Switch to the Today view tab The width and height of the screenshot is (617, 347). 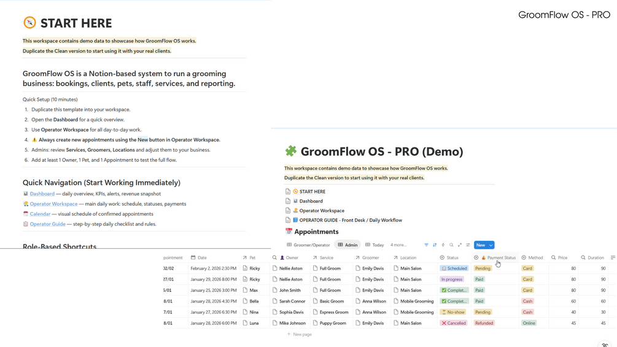374,245
